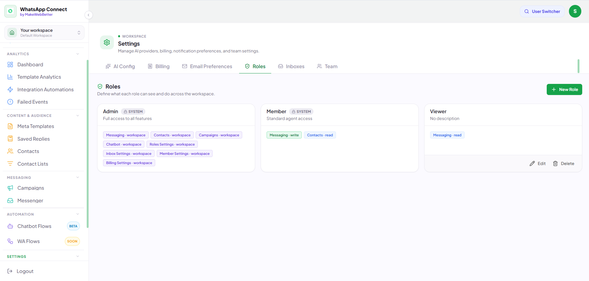
Task: Click the Messaging · write tag on Member
Action: [284, 135]
